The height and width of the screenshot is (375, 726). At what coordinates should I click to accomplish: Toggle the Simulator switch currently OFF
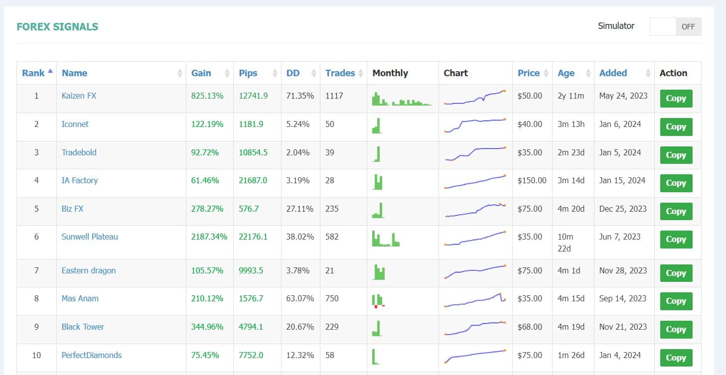(x=675, y=27)
